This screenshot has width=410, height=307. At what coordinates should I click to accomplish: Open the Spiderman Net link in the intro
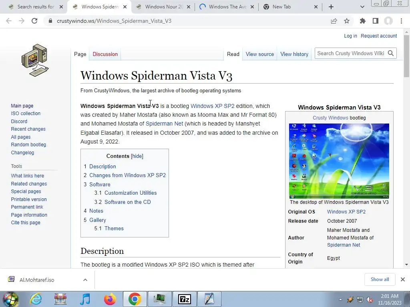coord(164,124)
